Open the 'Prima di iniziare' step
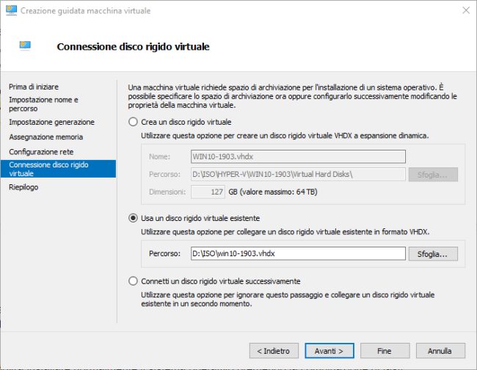Viewport: 477px width, 370px height. coord(34,87)
